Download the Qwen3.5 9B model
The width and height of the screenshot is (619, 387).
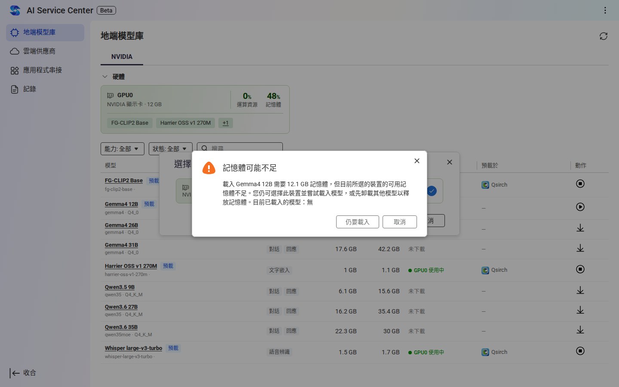(580, 290)
